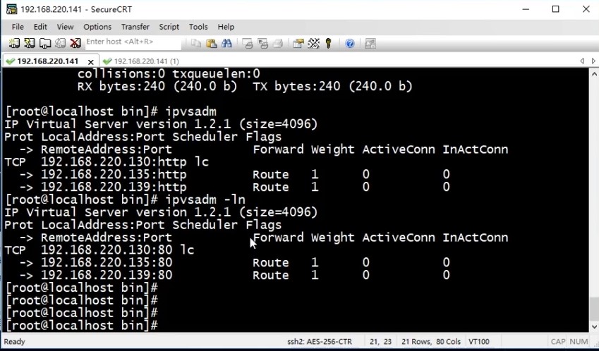Click the 'ipvsadm -ln' command text
The height and width of the screenshot is (351, 599).
coord(205,199)
